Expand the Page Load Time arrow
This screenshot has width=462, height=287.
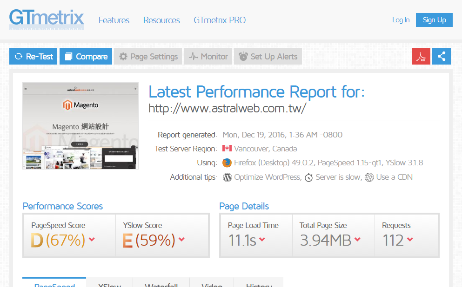(262, 239)
